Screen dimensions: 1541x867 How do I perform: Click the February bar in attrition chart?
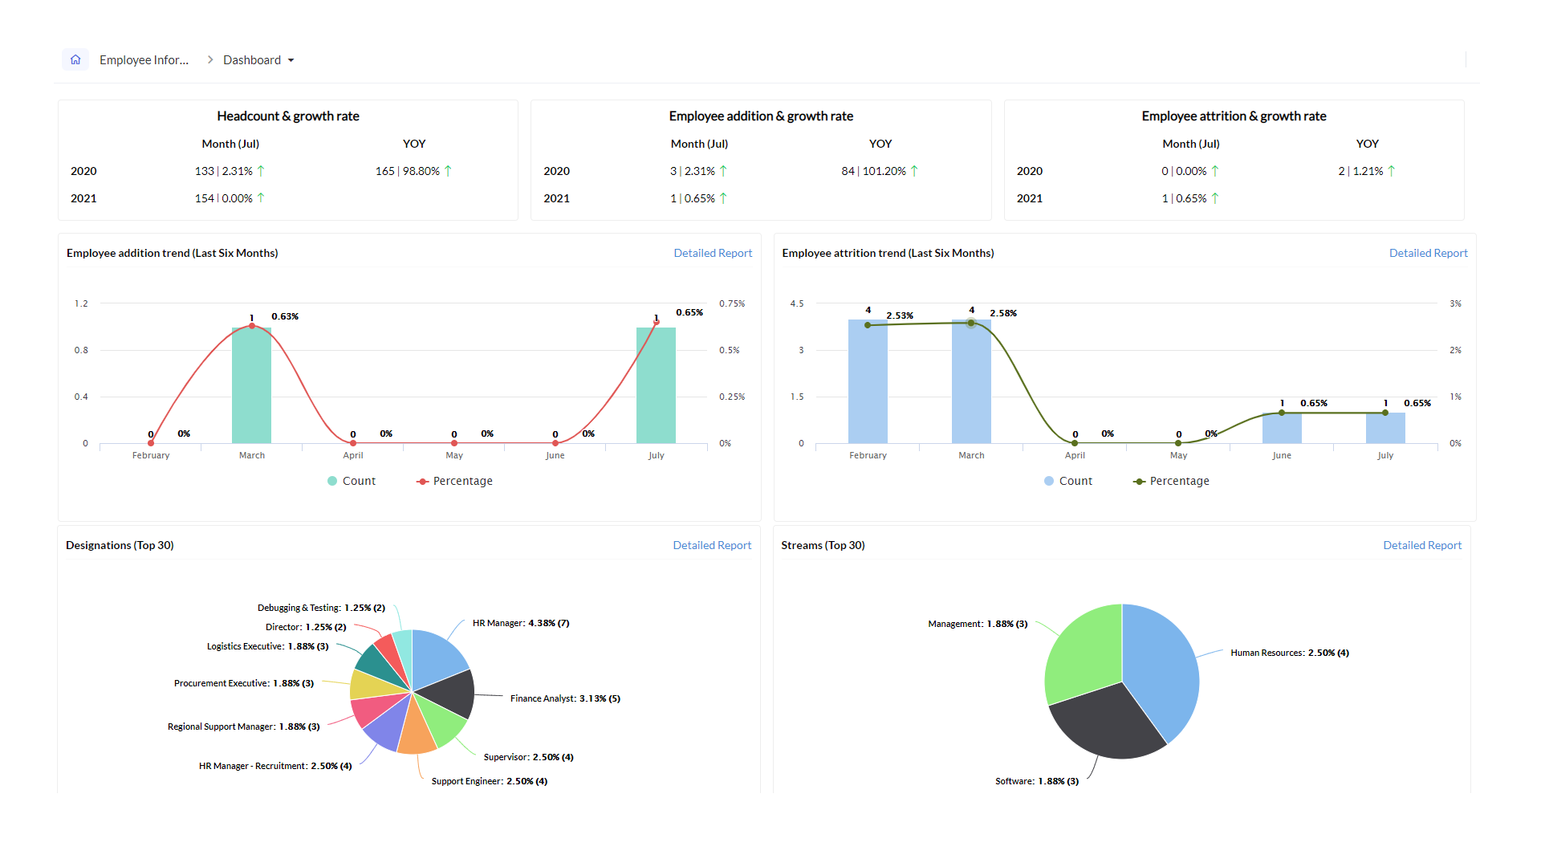868,385
